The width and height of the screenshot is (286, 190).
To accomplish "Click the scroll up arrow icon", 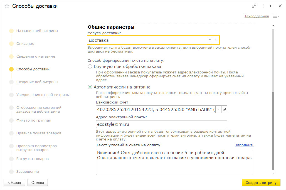I will coord(273,25).
